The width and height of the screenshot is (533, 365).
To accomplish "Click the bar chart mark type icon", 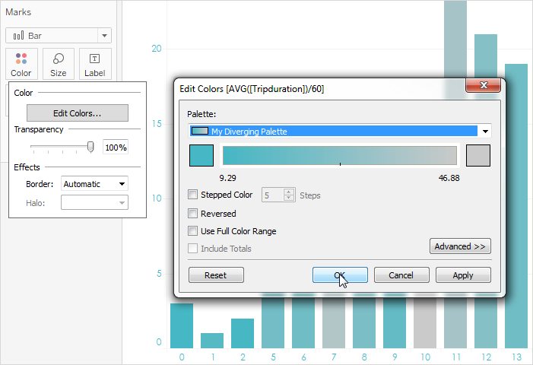I will (18, 36).
